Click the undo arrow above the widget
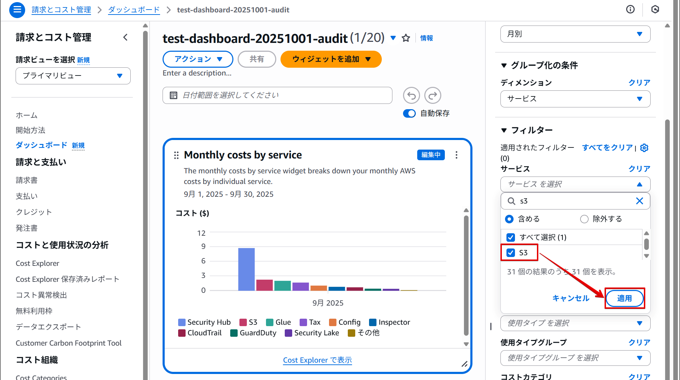Image resolution: width=680 pixels, height=380 pixels. [x=411, y=95]
